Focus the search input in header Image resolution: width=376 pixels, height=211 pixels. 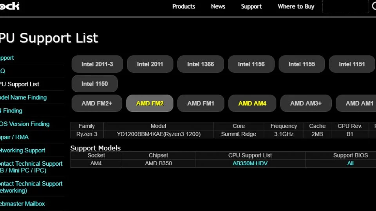(x=345, y=7)
